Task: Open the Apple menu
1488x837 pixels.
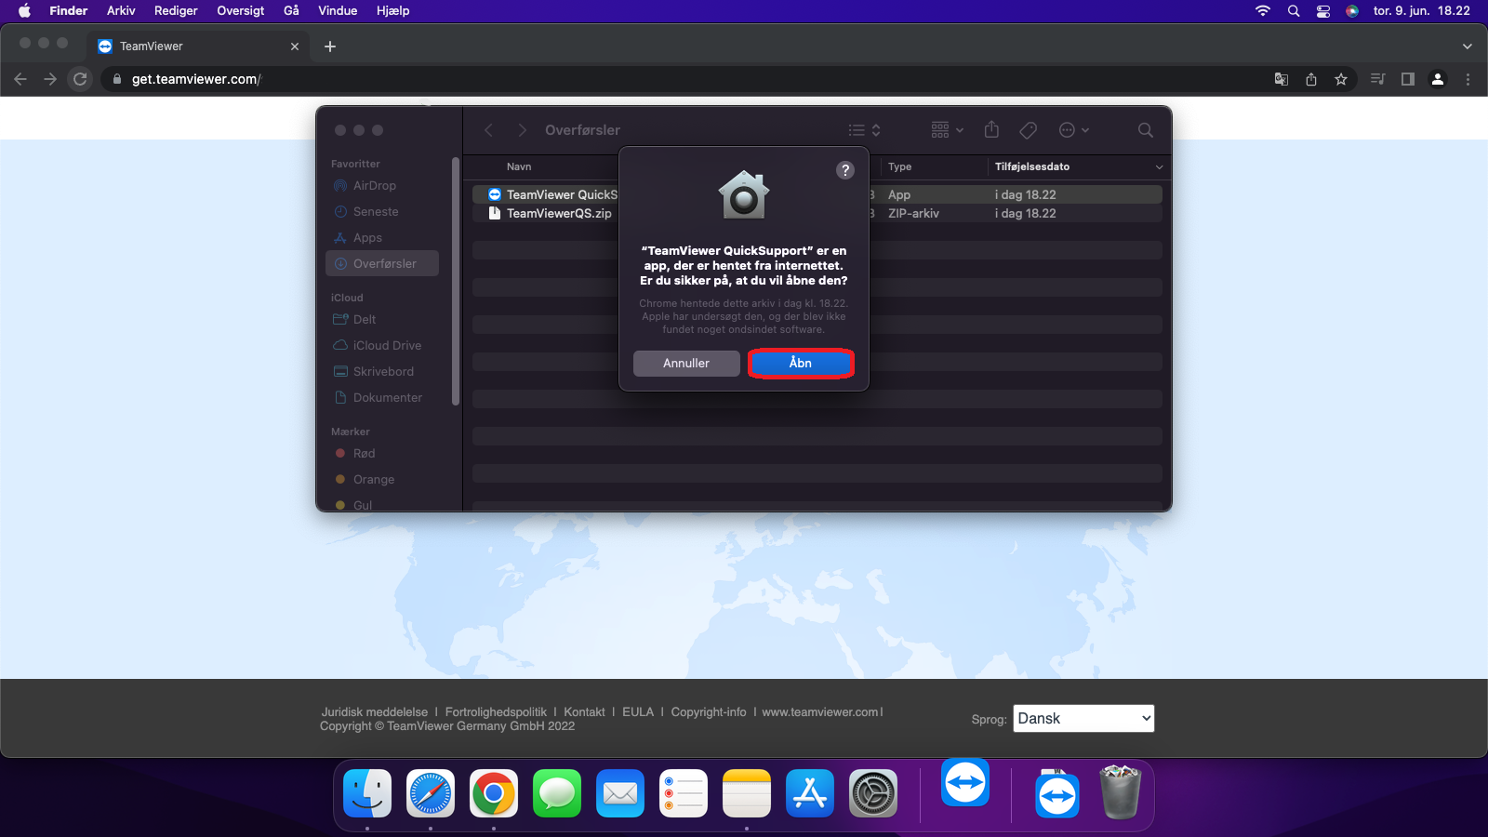Action: click(x=24, y=11)
